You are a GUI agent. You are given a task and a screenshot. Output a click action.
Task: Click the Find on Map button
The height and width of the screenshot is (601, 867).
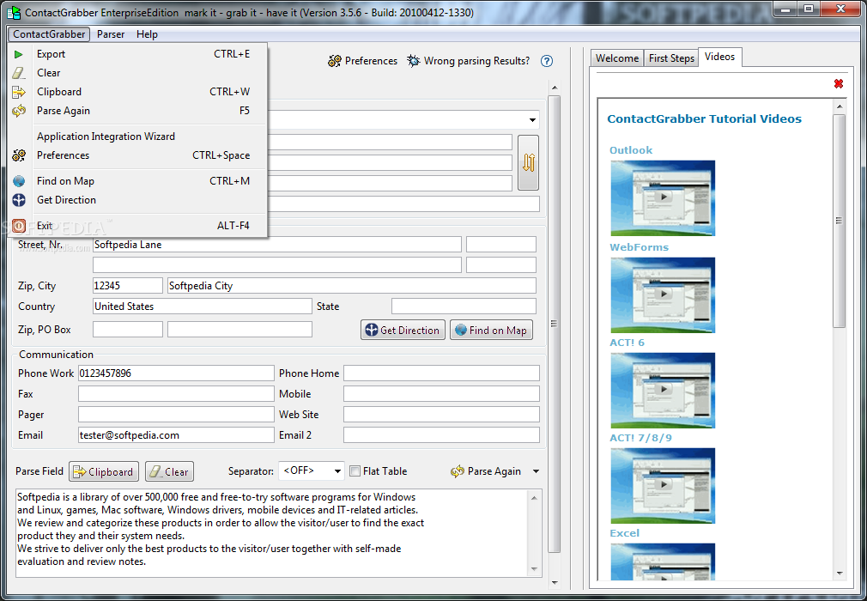click(x=491, y=330)
